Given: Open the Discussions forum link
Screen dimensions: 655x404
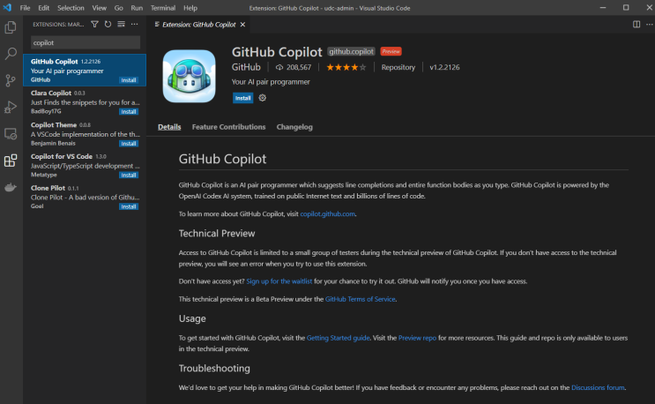Looking at the screenshot, I should click(x=598, y=388).
